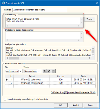Click the Liczba column header
100x109 pixels.
pyautogui.click(x=61, y=76)
